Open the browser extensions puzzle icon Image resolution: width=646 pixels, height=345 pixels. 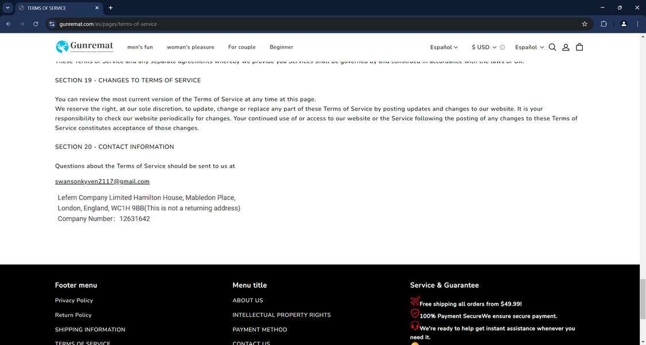604,24
